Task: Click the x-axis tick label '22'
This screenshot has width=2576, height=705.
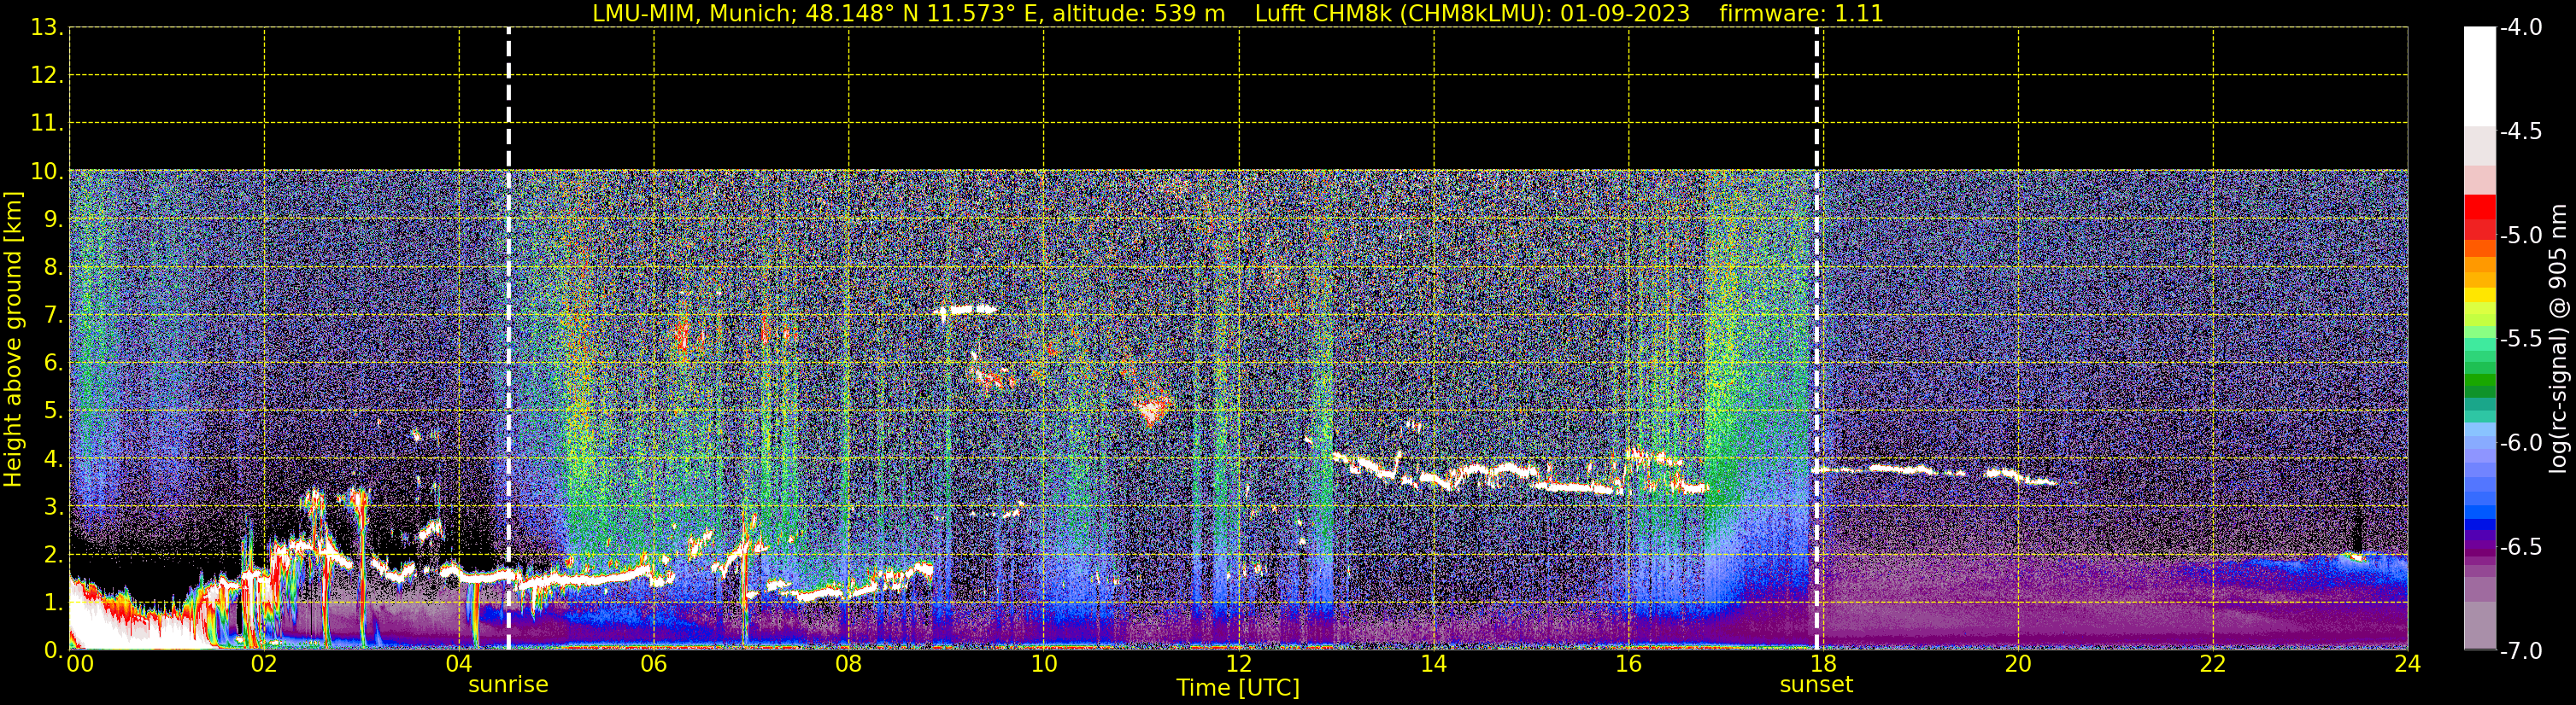Action: tap(2213, 664)
